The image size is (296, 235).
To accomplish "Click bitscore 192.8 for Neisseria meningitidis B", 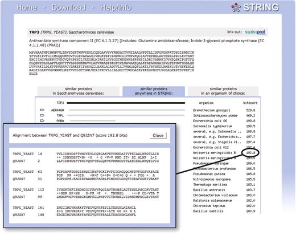I will [250, 153].
